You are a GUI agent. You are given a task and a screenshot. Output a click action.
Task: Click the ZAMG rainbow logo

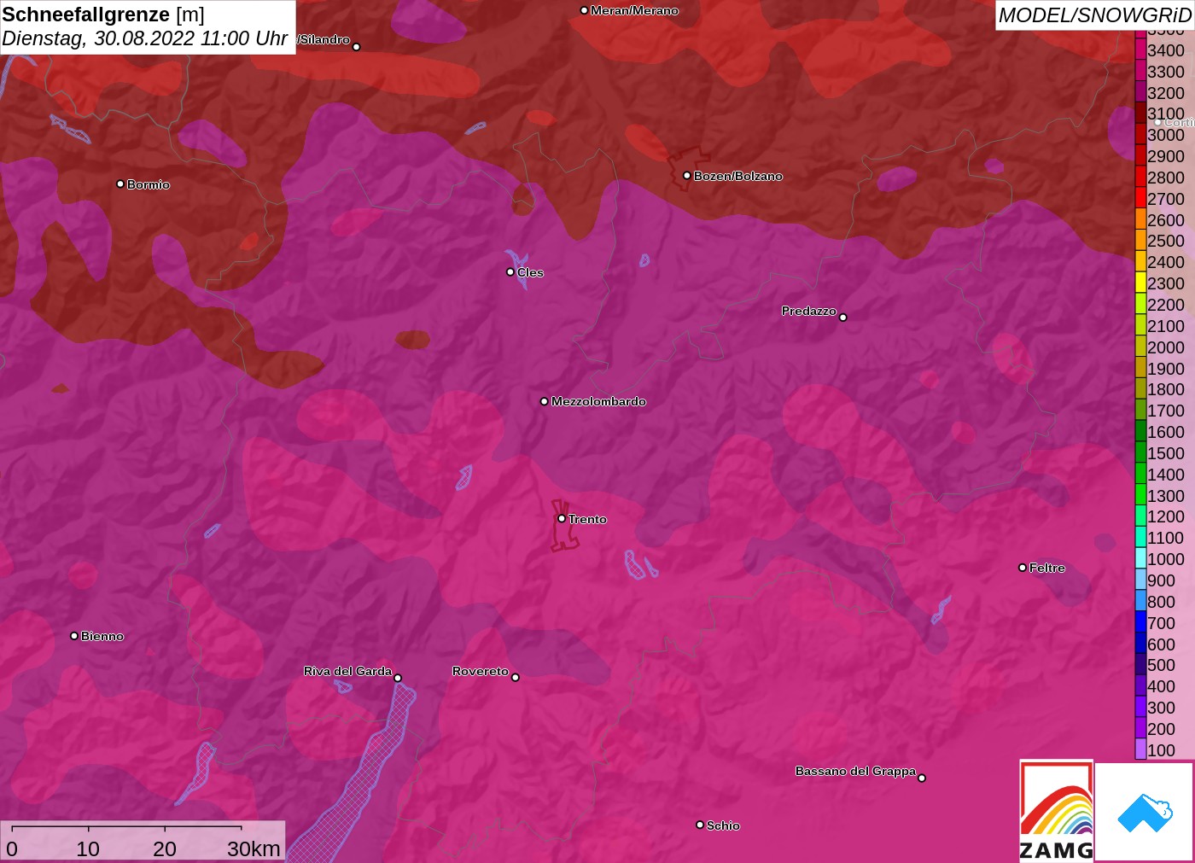[1056, 811]
